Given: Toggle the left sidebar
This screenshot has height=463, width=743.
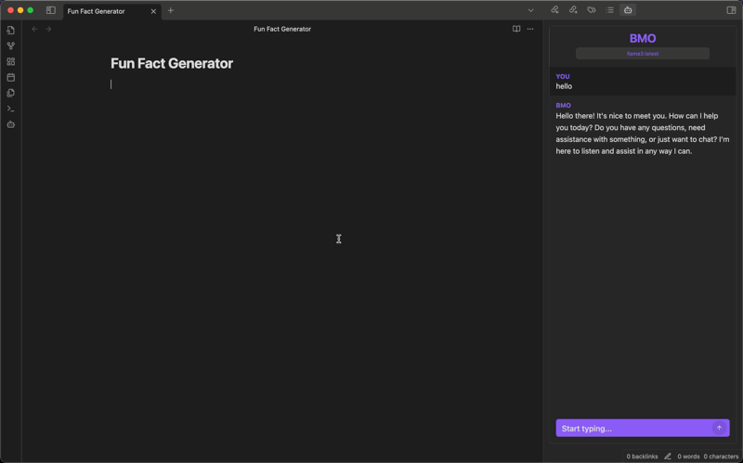Looking at the screenshot, I should coord(51,10).
